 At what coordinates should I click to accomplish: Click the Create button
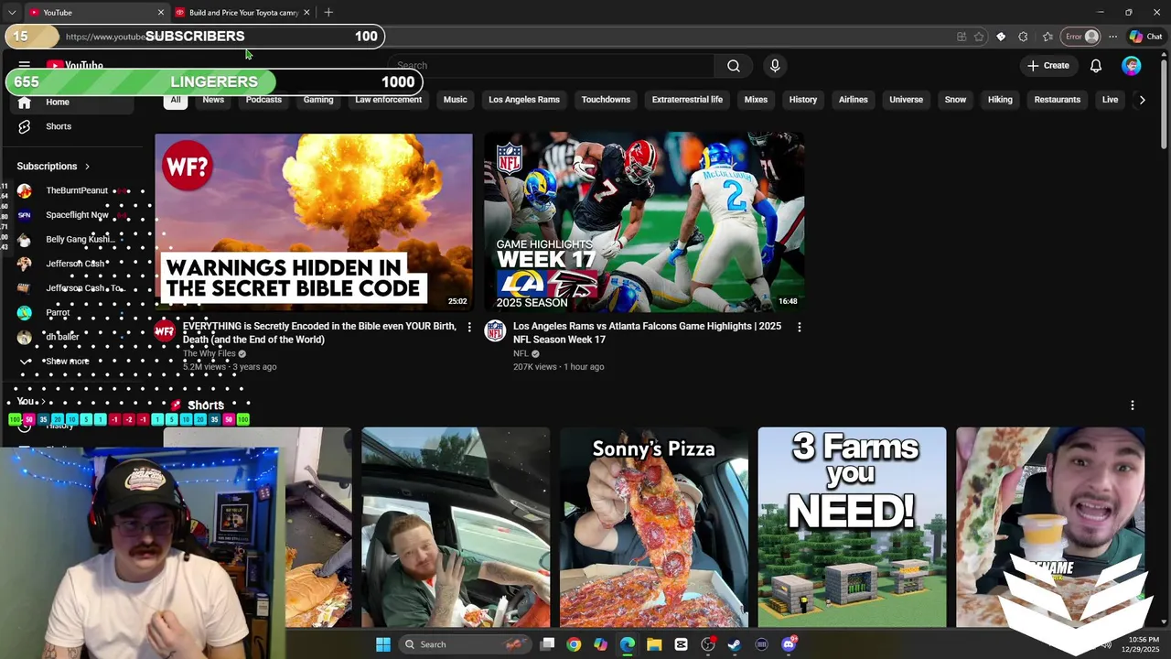(1048, 66)
